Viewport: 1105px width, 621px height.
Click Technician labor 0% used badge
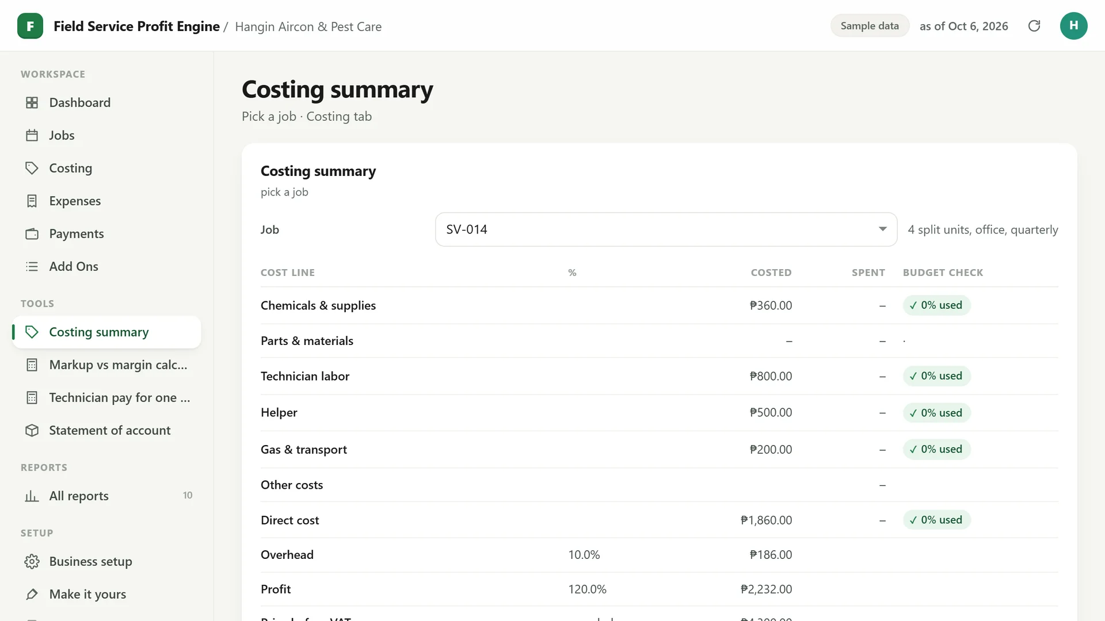click(x=936, y=376)
